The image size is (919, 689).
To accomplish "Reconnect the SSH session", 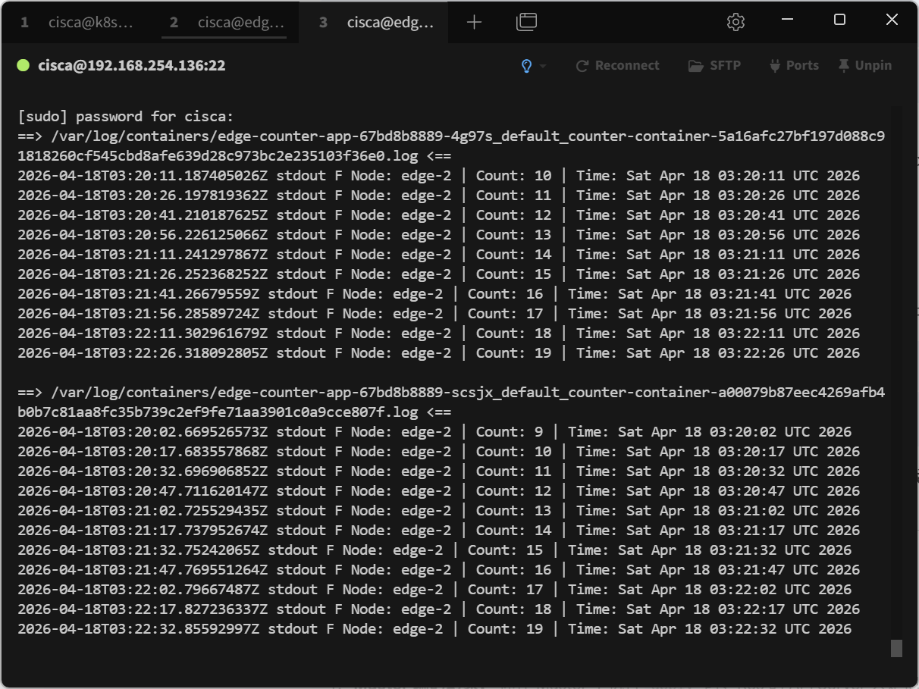I will (x=617, y=66).
